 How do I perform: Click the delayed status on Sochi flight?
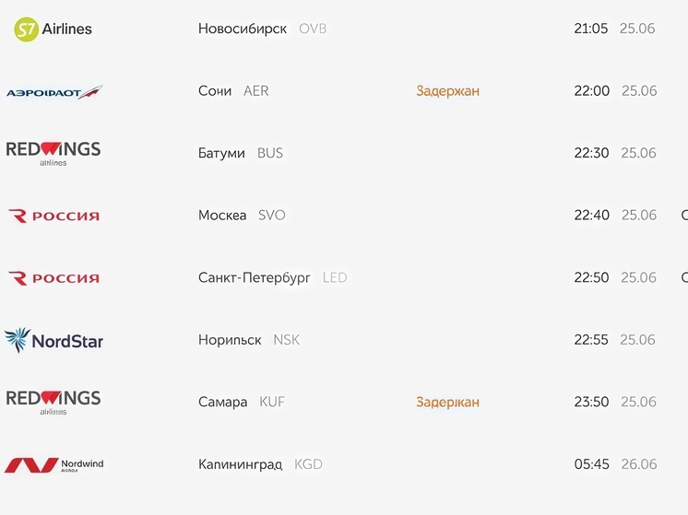click(447, 91)
